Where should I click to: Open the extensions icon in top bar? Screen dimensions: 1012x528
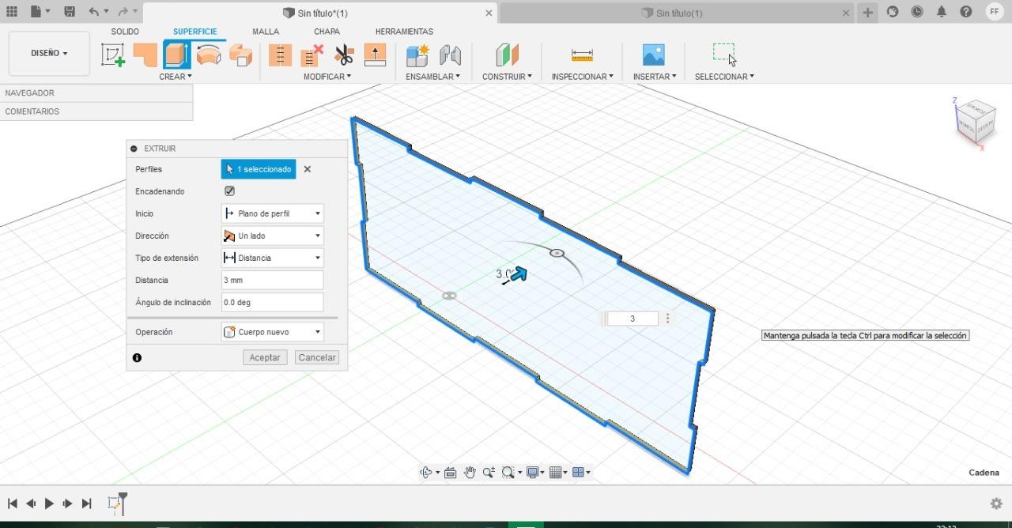point(893,12)
